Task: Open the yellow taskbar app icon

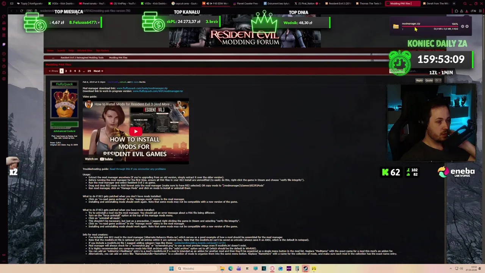Action: [314, 268]
